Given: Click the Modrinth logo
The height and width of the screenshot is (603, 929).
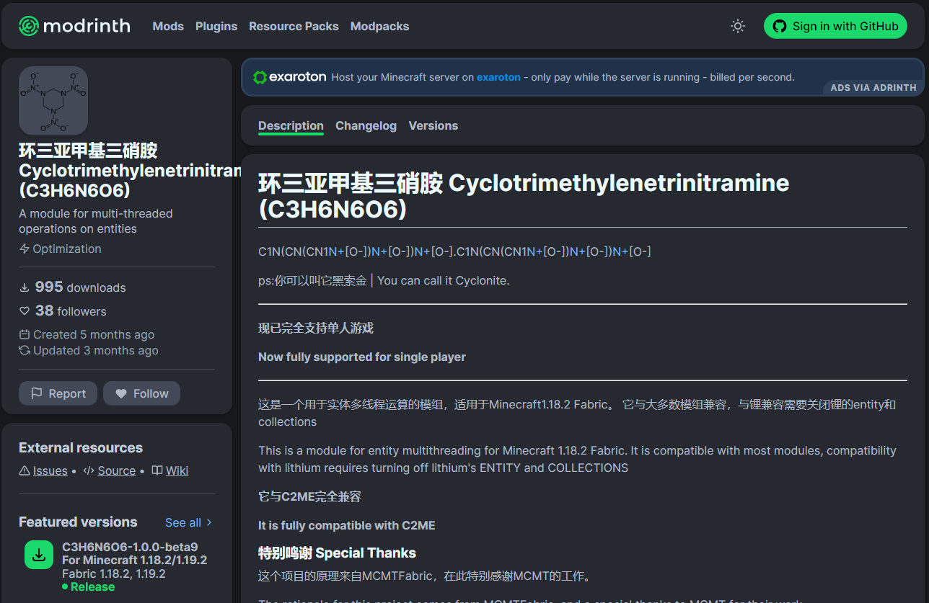Looking at the screenshot, I should [x=27, y=26].
